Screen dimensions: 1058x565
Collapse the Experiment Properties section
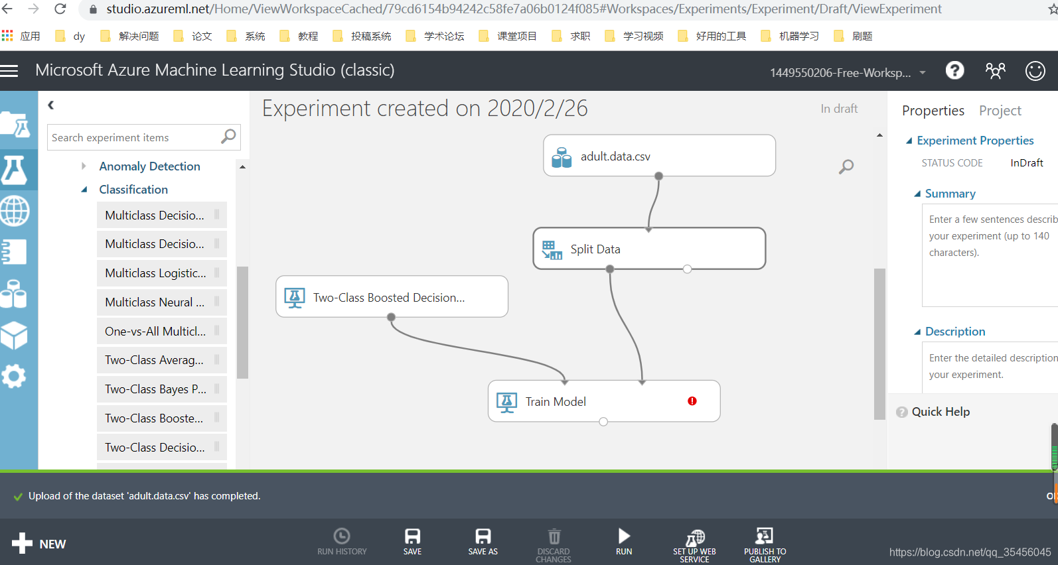pos(909,141)
